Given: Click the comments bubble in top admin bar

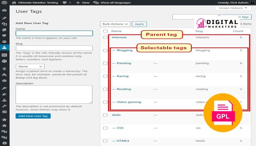Looking at the screenshot, I should pos(65,2).
